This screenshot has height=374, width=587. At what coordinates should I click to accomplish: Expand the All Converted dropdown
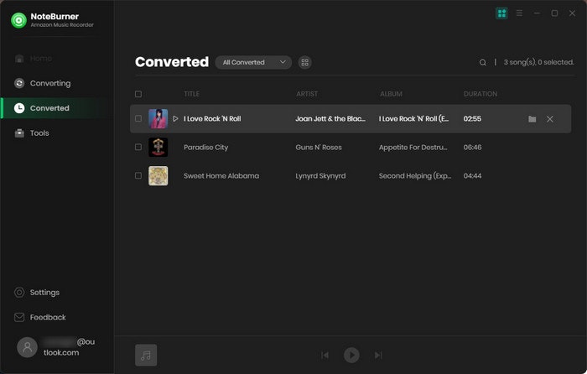253,62
